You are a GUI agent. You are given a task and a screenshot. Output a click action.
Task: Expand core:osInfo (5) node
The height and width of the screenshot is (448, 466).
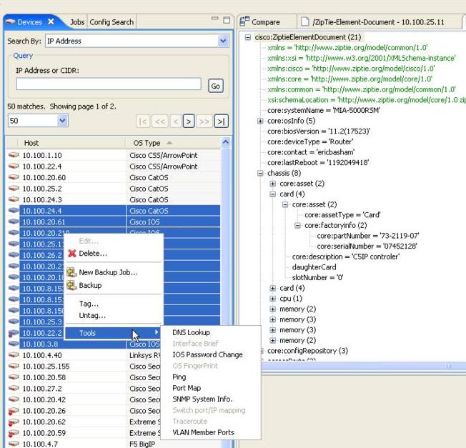[260, 121]
